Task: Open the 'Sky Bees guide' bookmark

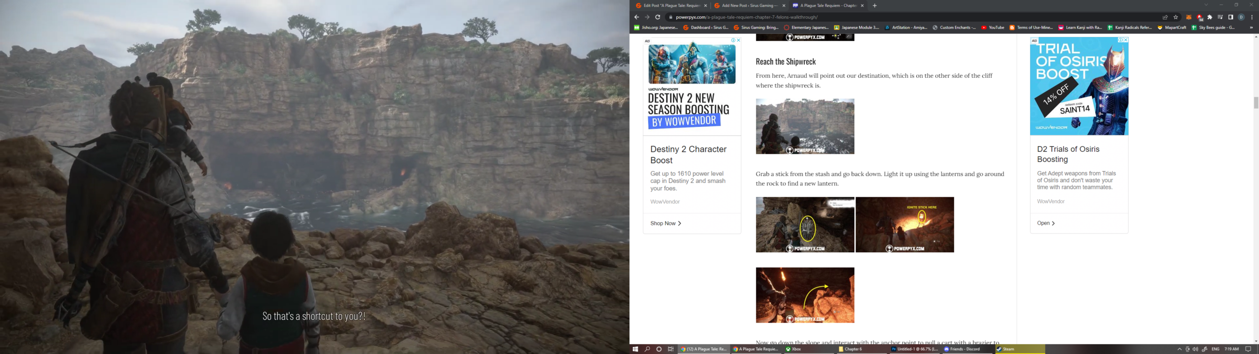Action: [x=1213, y=28]
